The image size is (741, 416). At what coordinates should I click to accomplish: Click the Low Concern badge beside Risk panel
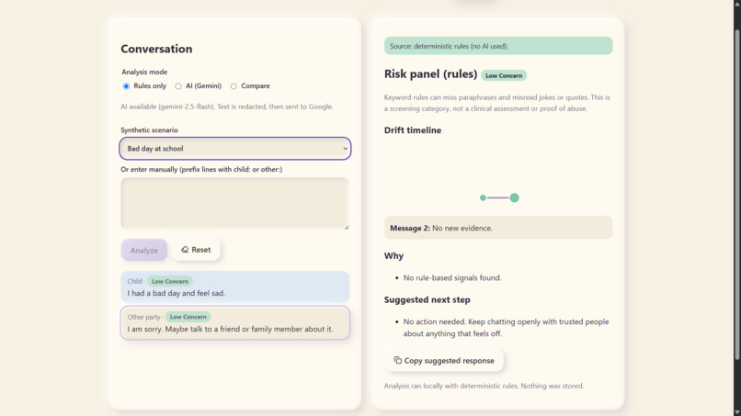pos(504,75)
